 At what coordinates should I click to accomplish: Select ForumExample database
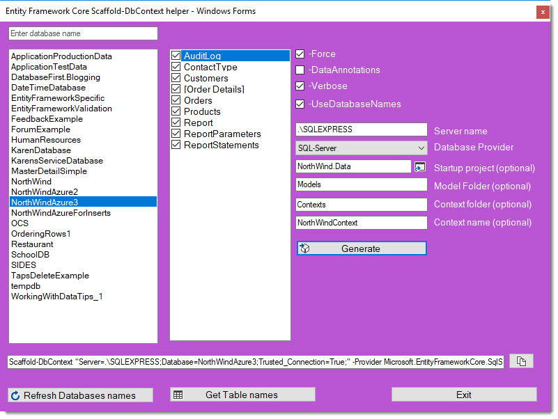click(x=83, y=129)
